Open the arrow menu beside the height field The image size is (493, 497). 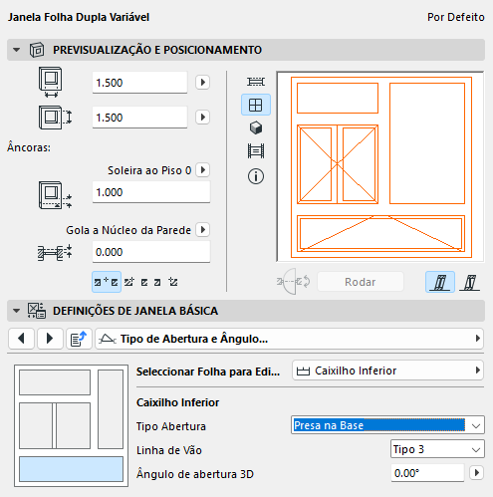(202, 117)
